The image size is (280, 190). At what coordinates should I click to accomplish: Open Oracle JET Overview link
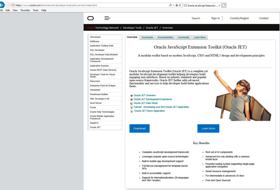point(144,96)
